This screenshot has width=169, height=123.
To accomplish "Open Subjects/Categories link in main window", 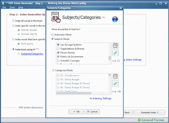I will pos(32,54).
